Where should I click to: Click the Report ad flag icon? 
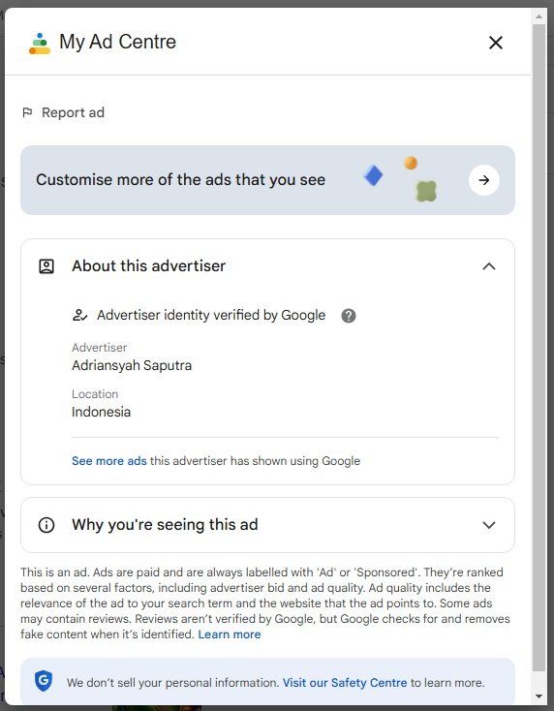(27, 112)
